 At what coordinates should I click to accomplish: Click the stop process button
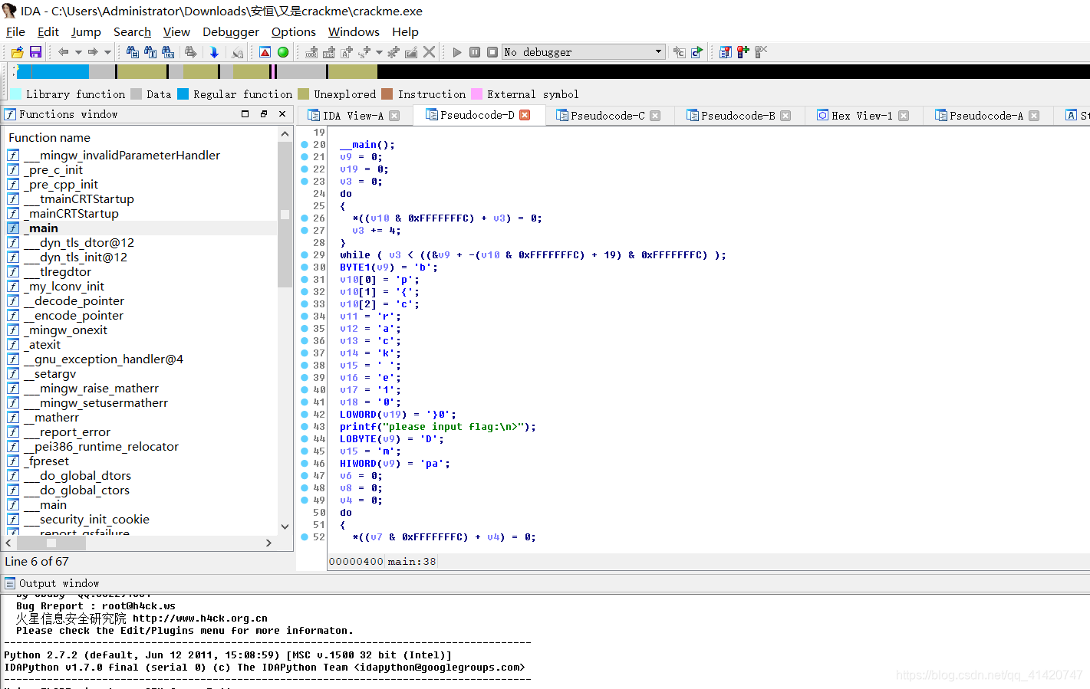[x=492, y=52]
